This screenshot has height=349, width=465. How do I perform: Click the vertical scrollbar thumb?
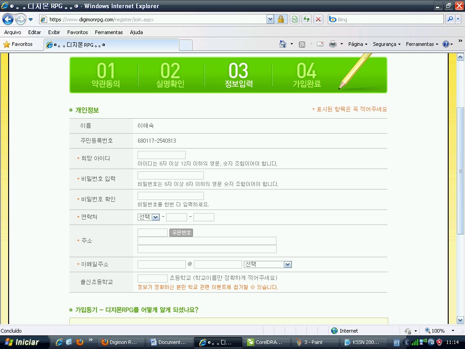click(460, 171)
